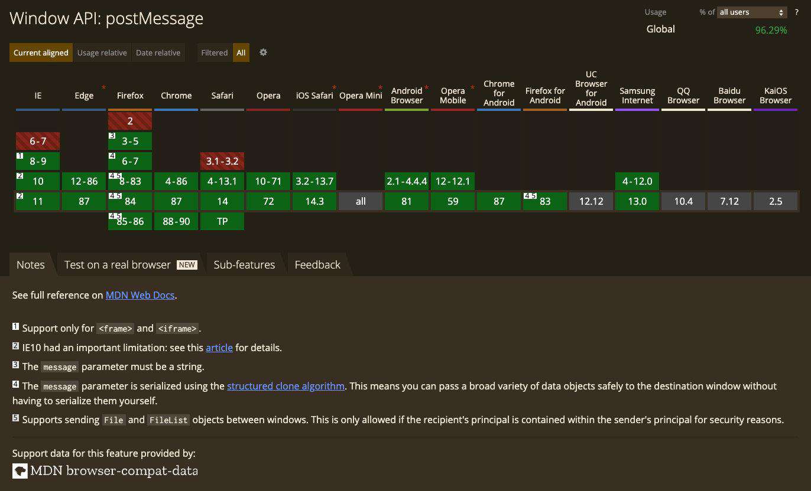Click the Android Browser column header

[407, 96]
